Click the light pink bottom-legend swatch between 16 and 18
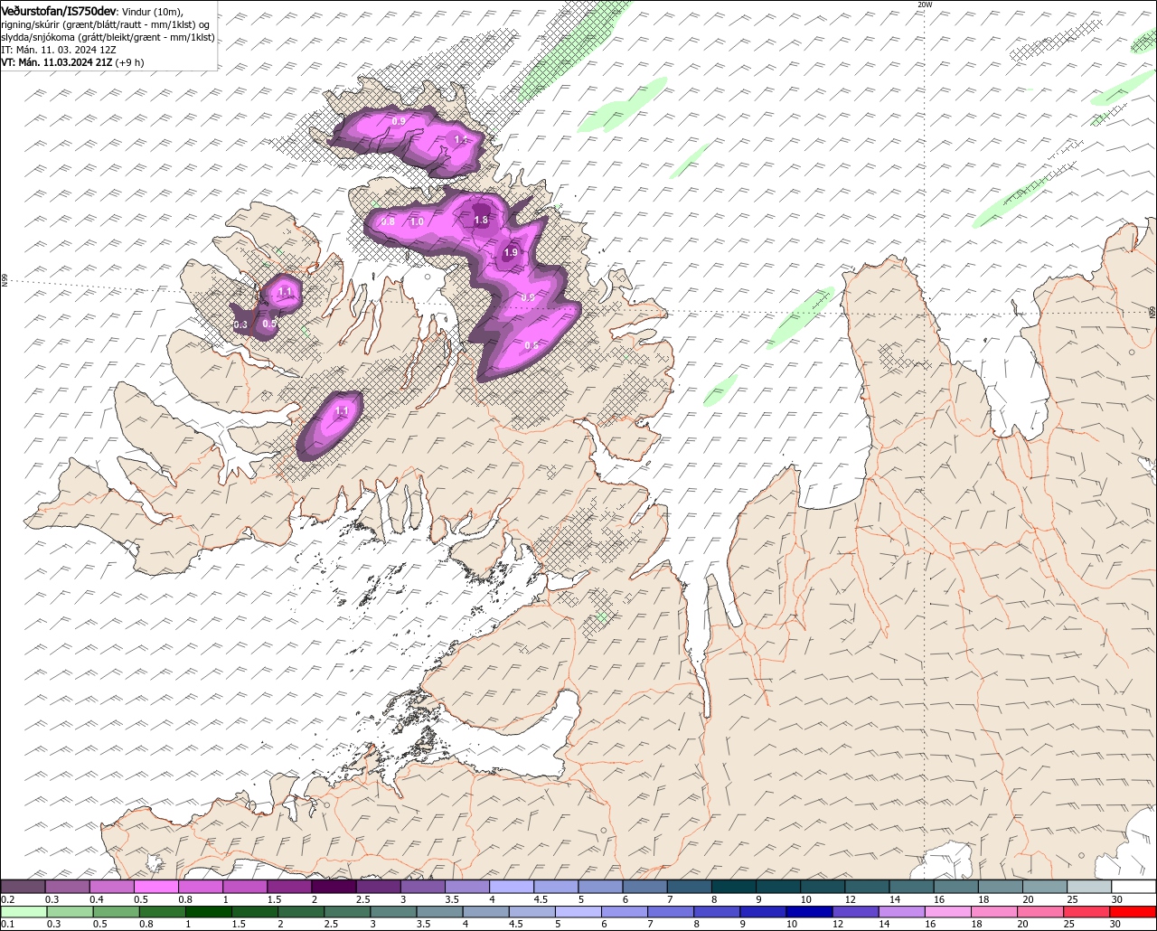 pyautogui.click(x=948, y=912)
